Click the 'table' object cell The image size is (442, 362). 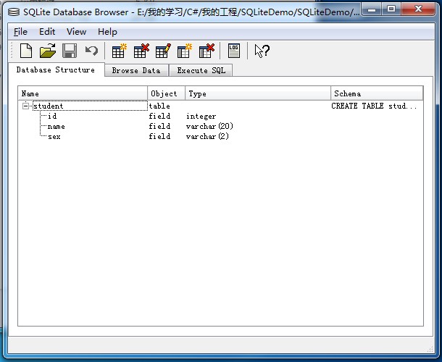click(159, 106)
